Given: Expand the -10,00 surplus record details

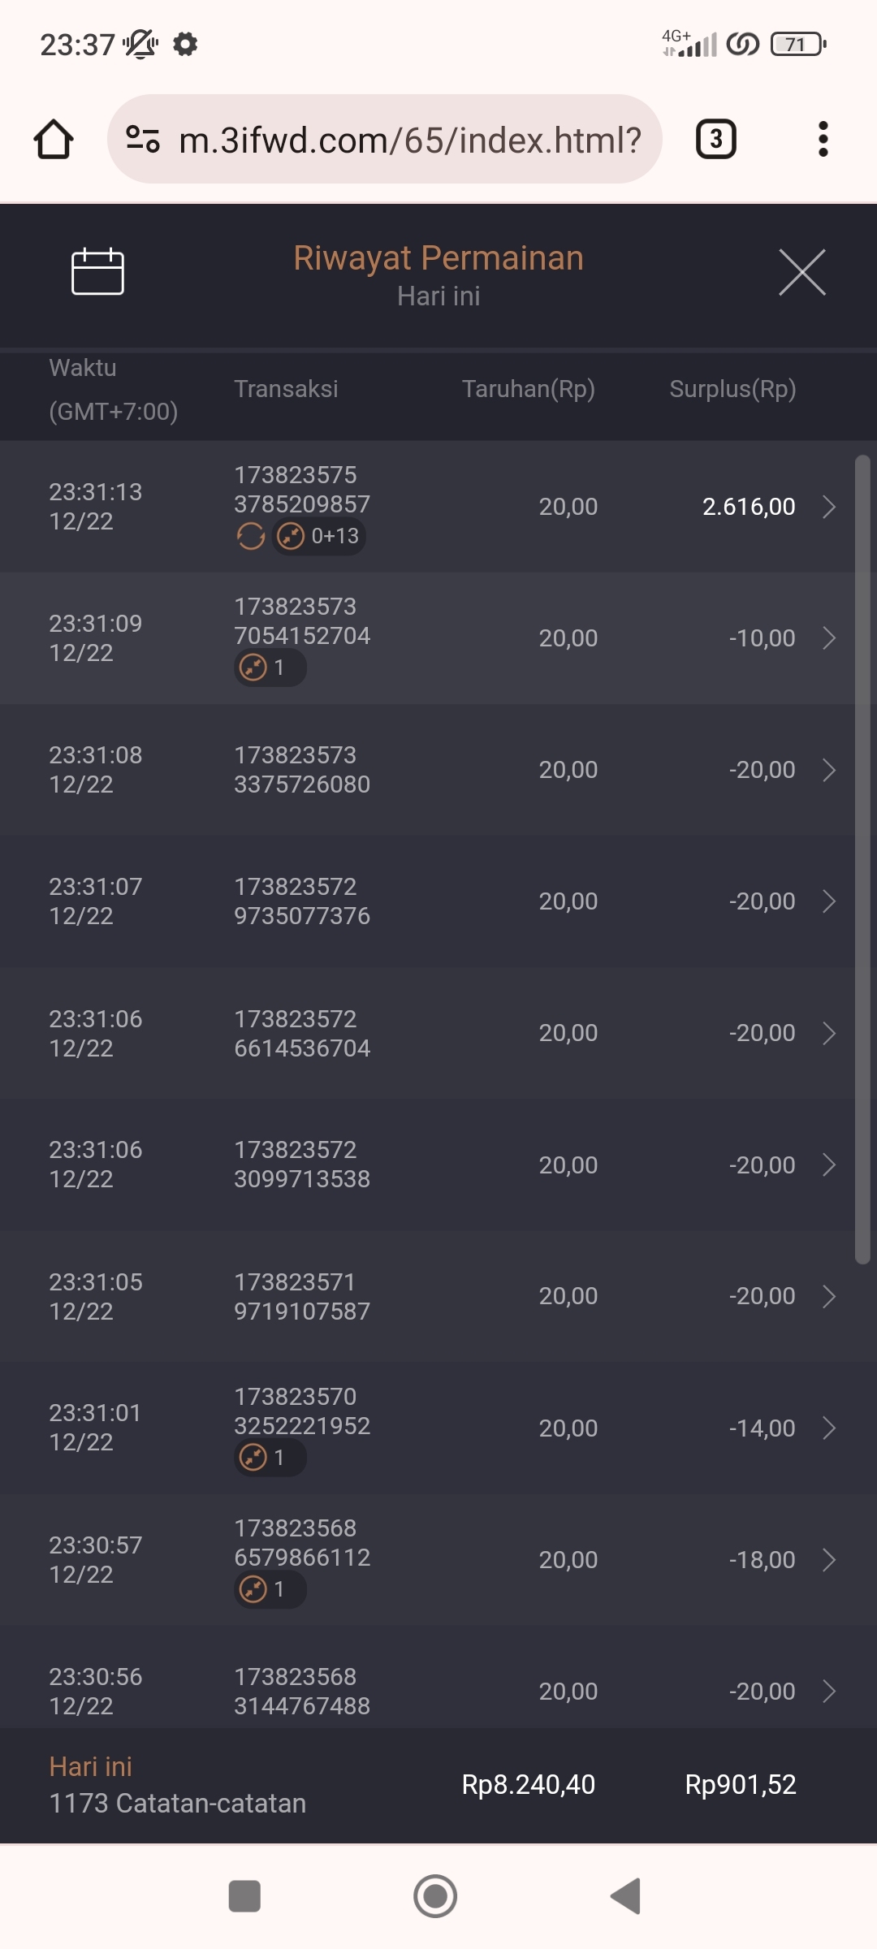Looking at the screenshot, I should [828, 638].
